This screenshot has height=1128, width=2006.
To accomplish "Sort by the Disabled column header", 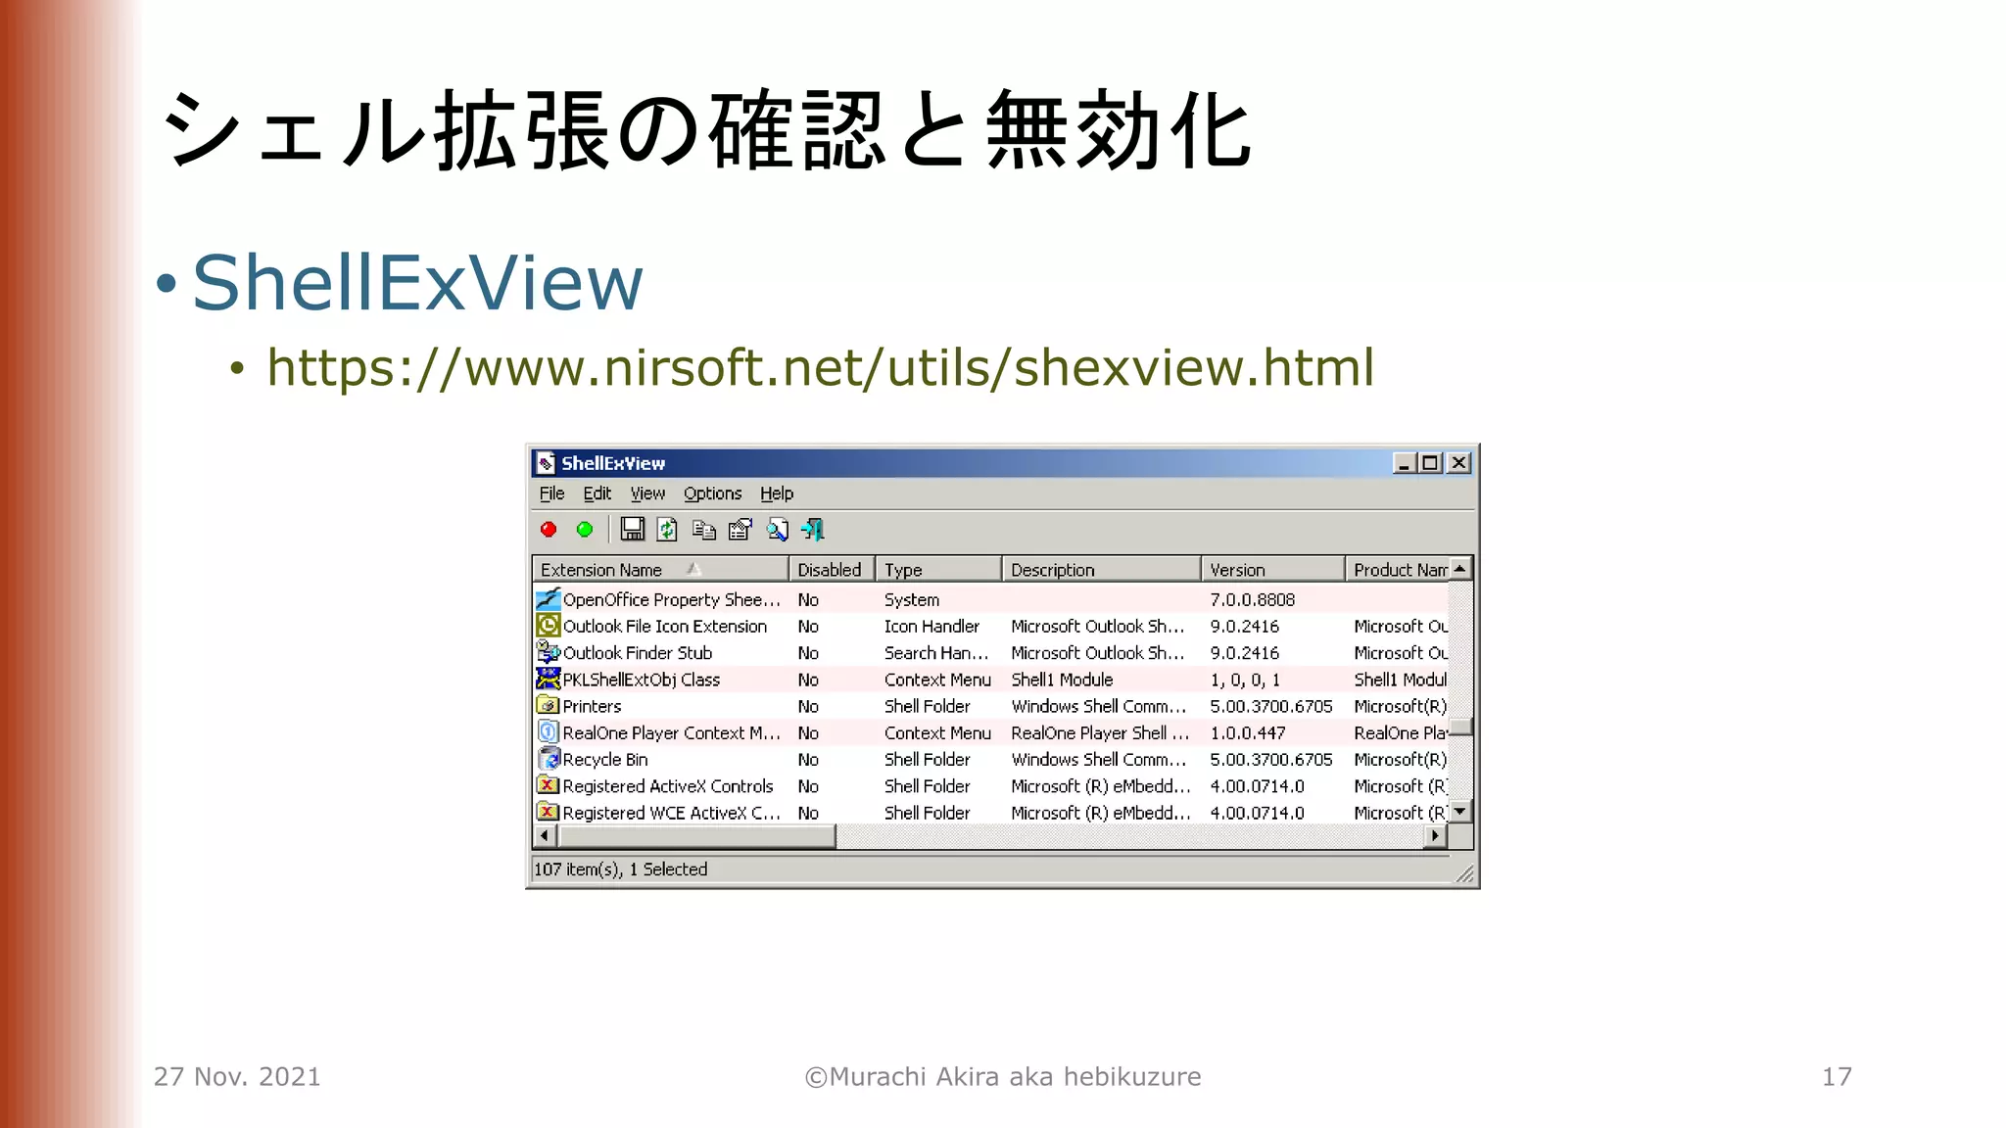I will tap(832, 570).
